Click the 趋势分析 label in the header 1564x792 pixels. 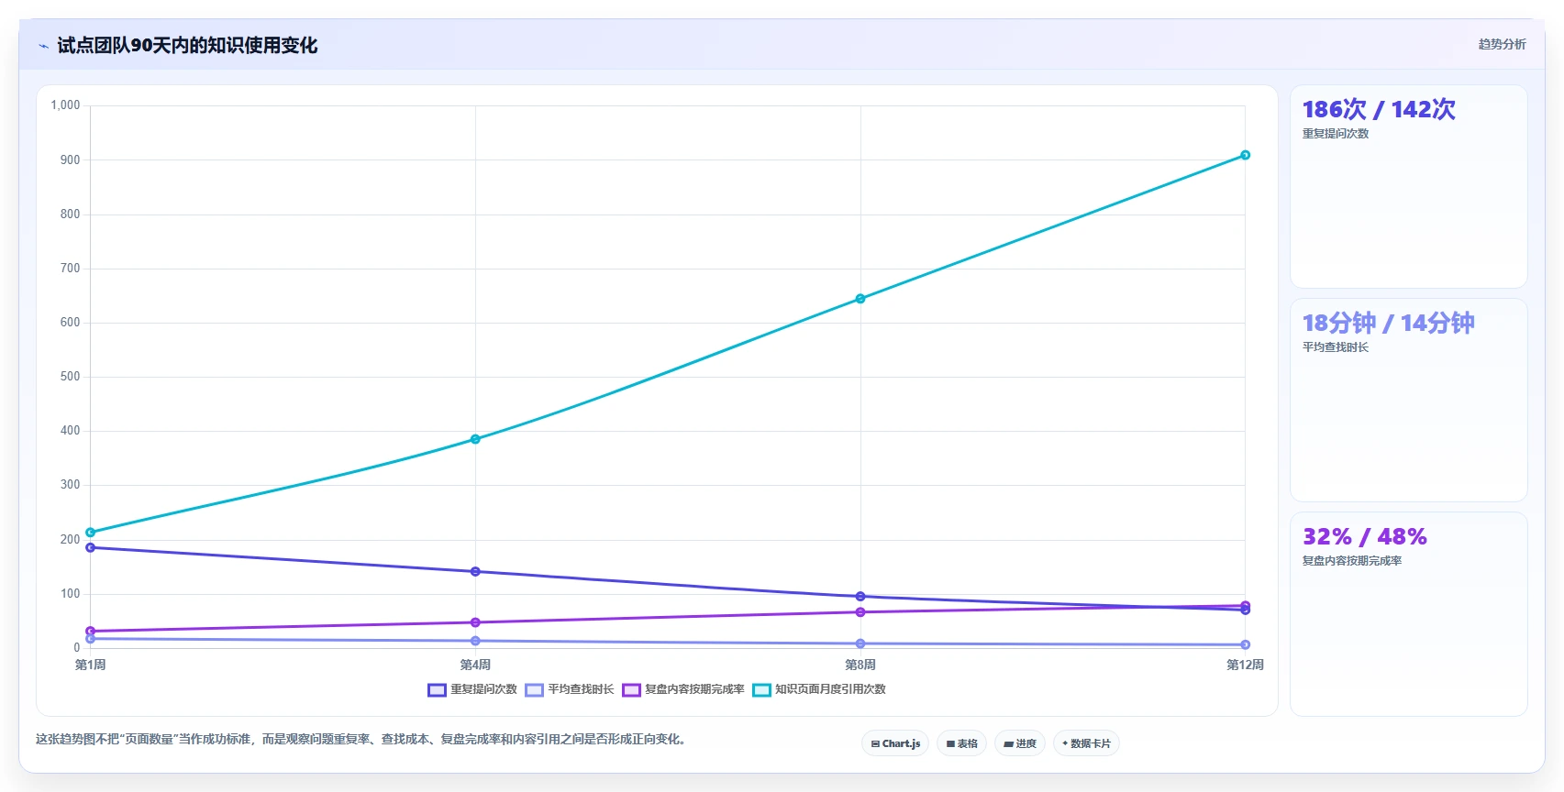[x=1502, y=44]
